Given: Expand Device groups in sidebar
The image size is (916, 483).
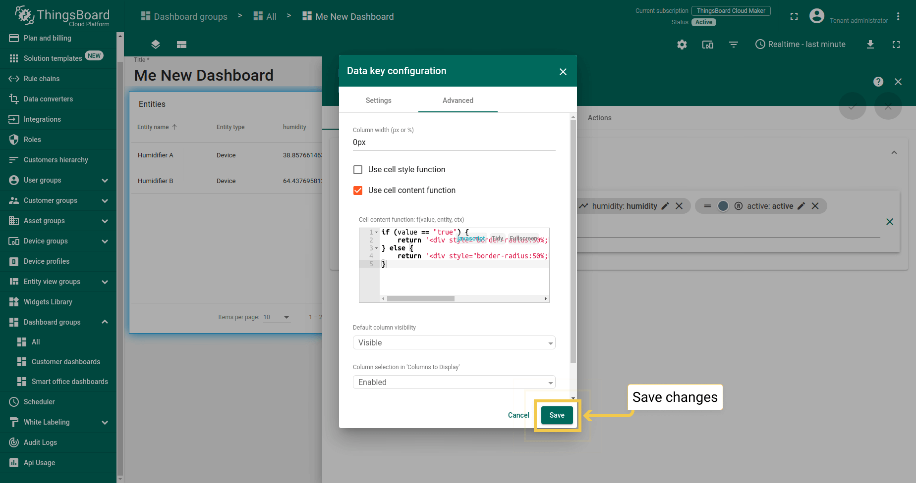Looking at the screenshot, I should click(105, 241).
